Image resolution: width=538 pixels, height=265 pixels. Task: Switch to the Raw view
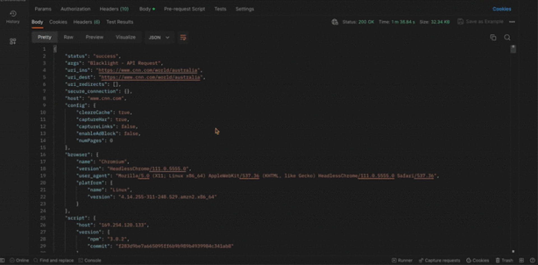tap(68, 37)
